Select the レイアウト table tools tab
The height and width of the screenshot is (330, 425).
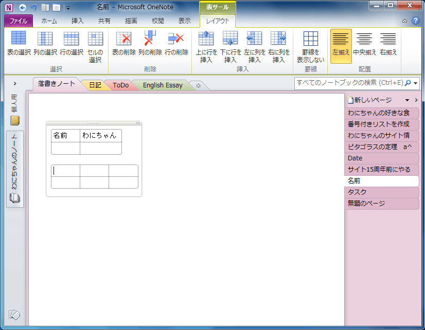point(217,21)
